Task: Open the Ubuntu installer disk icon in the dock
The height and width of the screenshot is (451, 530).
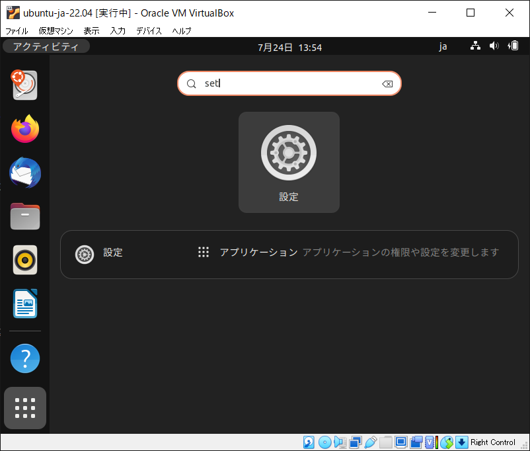Action: tap(24, 85)
